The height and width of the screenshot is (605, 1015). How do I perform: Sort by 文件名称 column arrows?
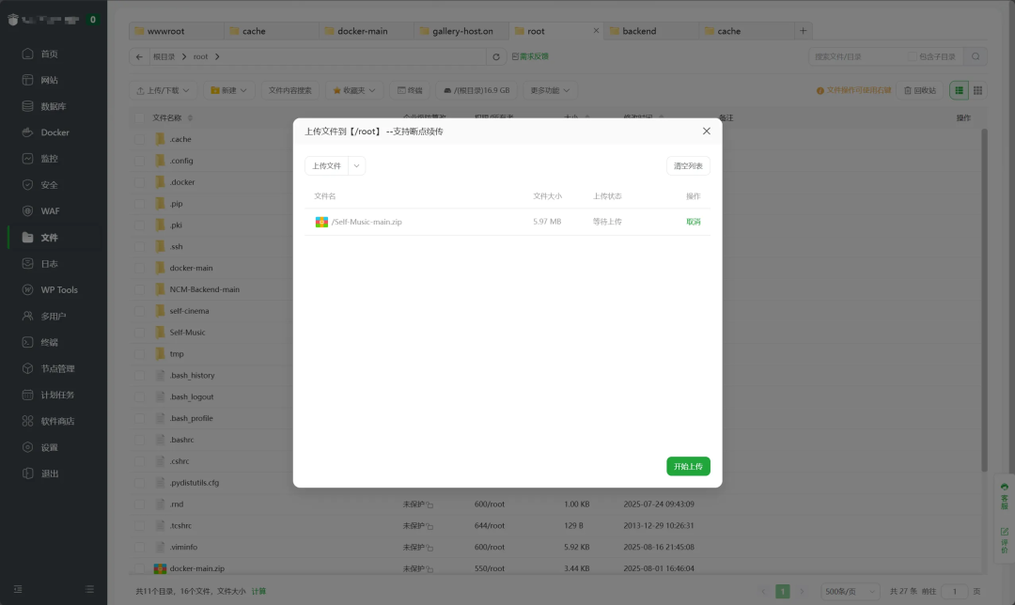(190, 117)
